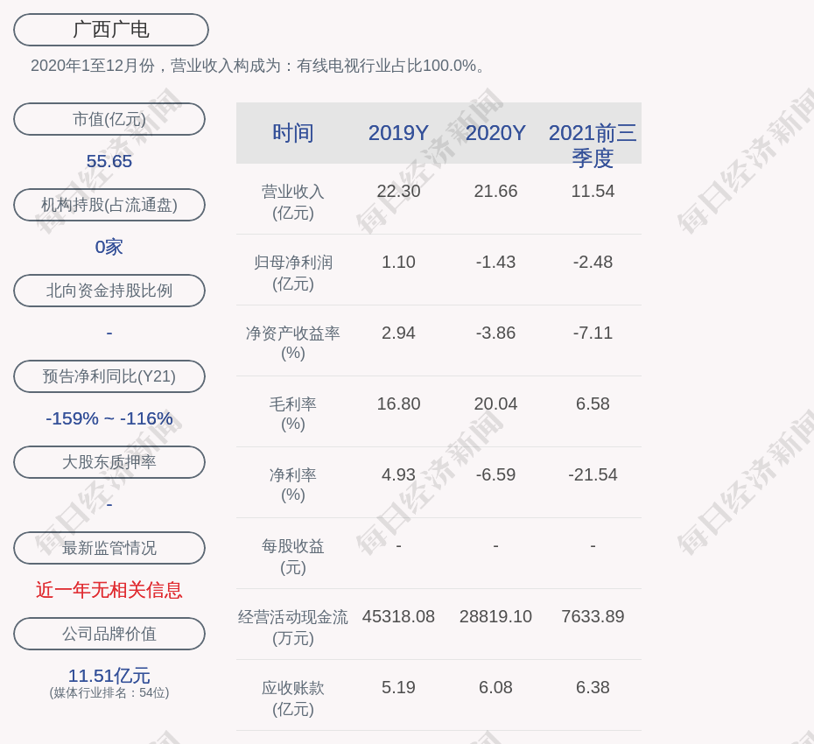The height and width of the screenshot is (744, 814).
Task: Click gross margin value 16.80
Action: coord(399,404)
